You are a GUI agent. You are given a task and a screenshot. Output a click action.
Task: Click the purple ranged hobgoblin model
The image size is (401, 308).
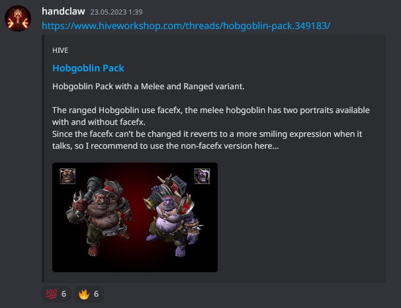tap(174, 216)
